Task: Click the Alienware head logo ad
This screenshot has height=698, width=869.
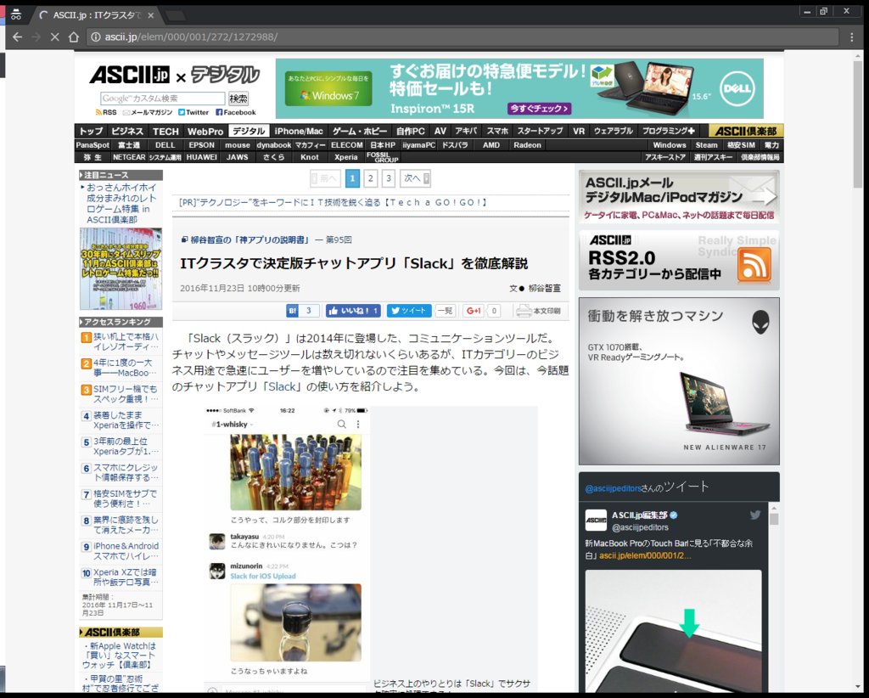Action: pyautogui.click(x=760, y=322)
